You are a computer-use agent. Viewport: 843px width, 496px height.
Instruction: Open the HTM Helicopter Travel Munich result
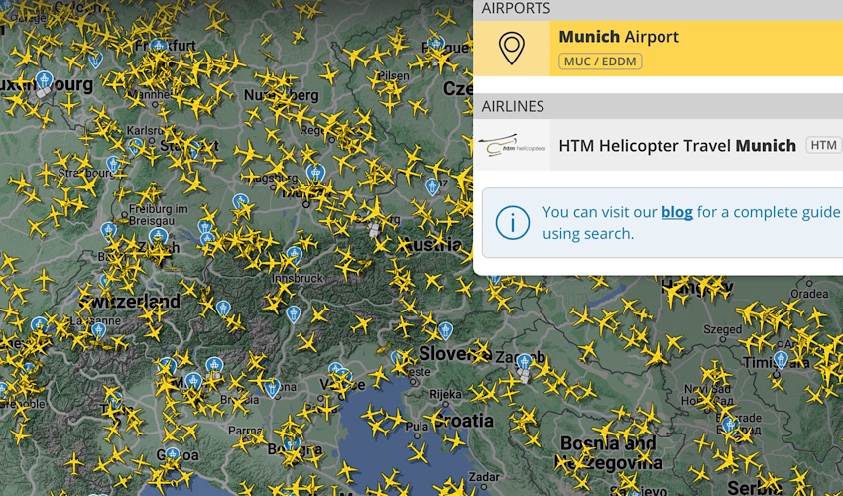659,145
